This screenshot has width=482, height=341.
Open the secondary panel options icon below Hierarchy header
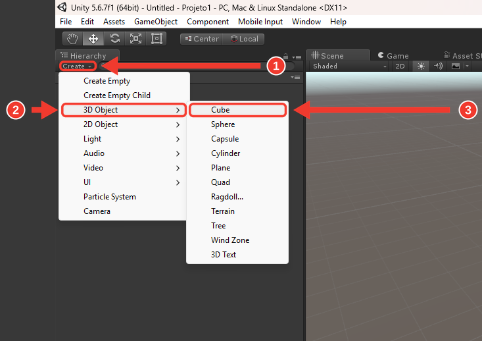295,77
